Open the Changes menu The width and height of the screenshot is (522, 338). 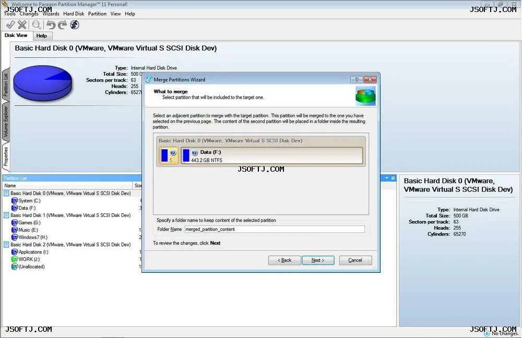[x=29, y=14]
